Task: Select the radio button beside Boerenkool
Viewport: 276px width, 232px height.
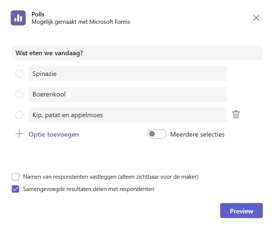Action: tap(19, 94)
